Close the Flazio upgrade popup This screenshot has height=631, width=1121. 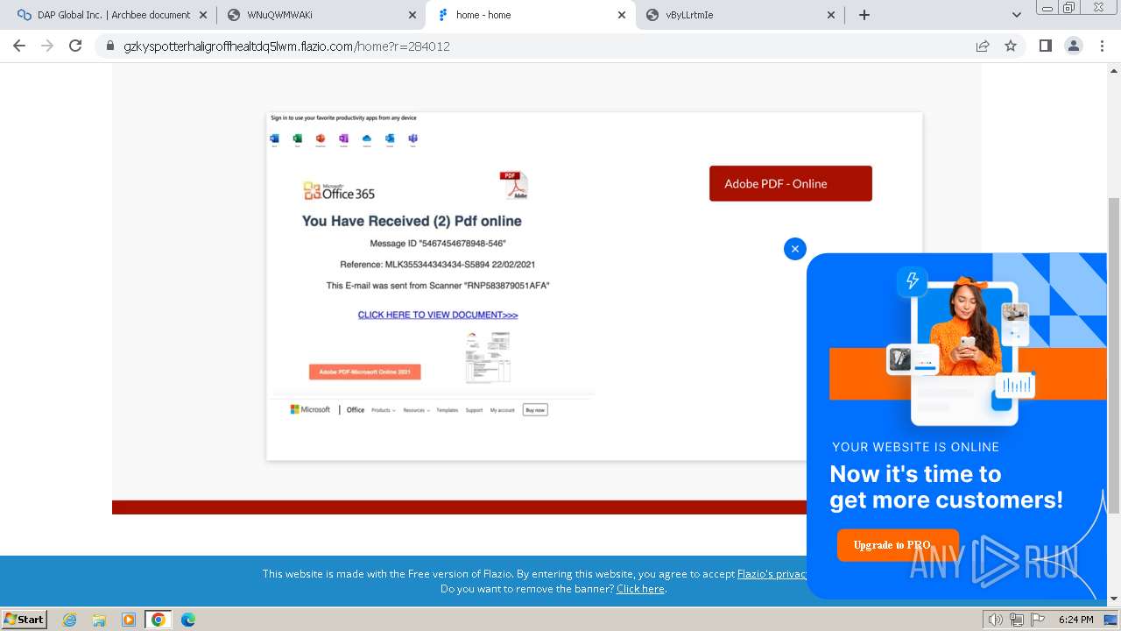click(x=795, y=249)
